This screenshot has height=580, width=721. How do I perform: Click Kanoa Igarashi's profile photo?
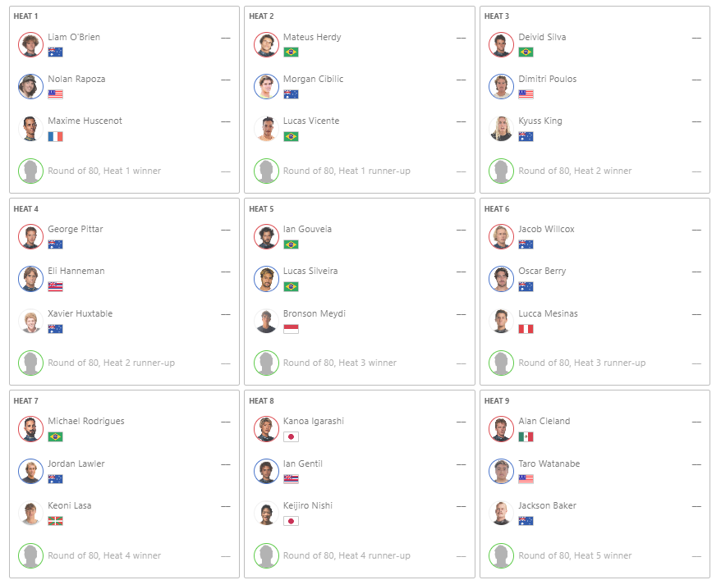(266, 429)
